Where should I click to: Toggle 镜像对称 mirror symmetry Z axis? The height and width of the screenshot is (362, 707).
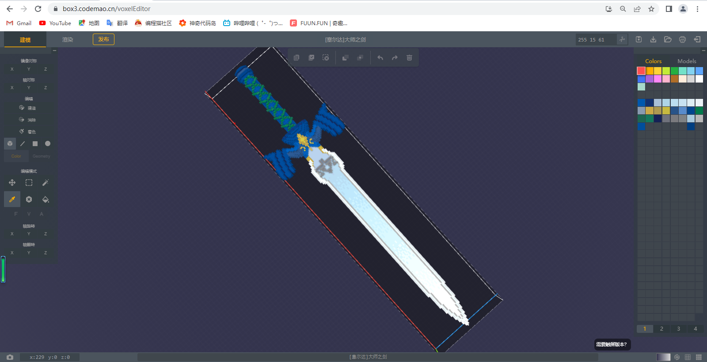46,69
